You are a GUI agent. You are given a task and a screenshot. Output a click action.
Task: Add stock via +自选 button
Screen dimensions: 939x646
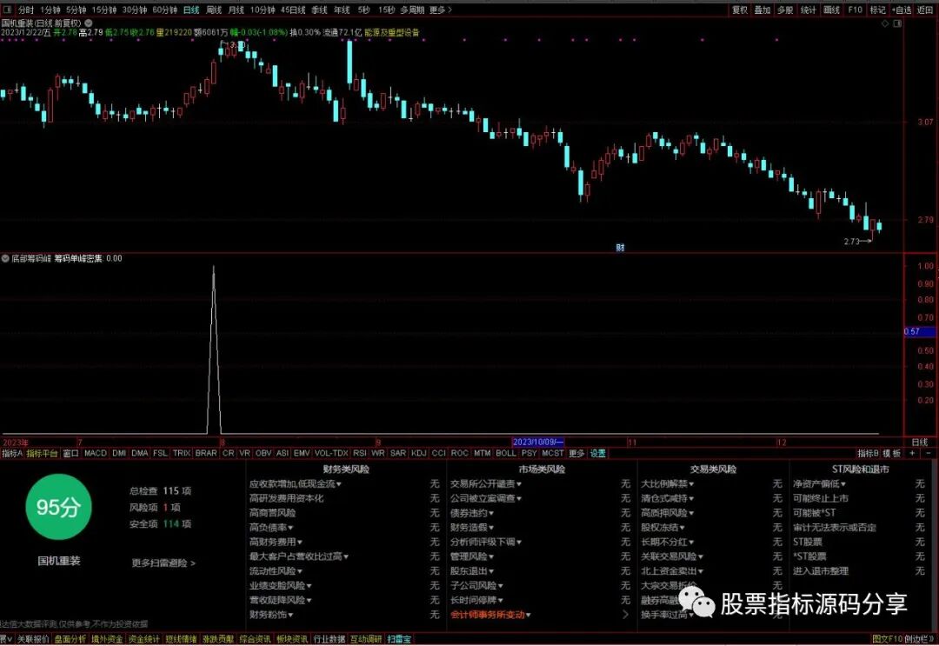[x=902, y=10]
